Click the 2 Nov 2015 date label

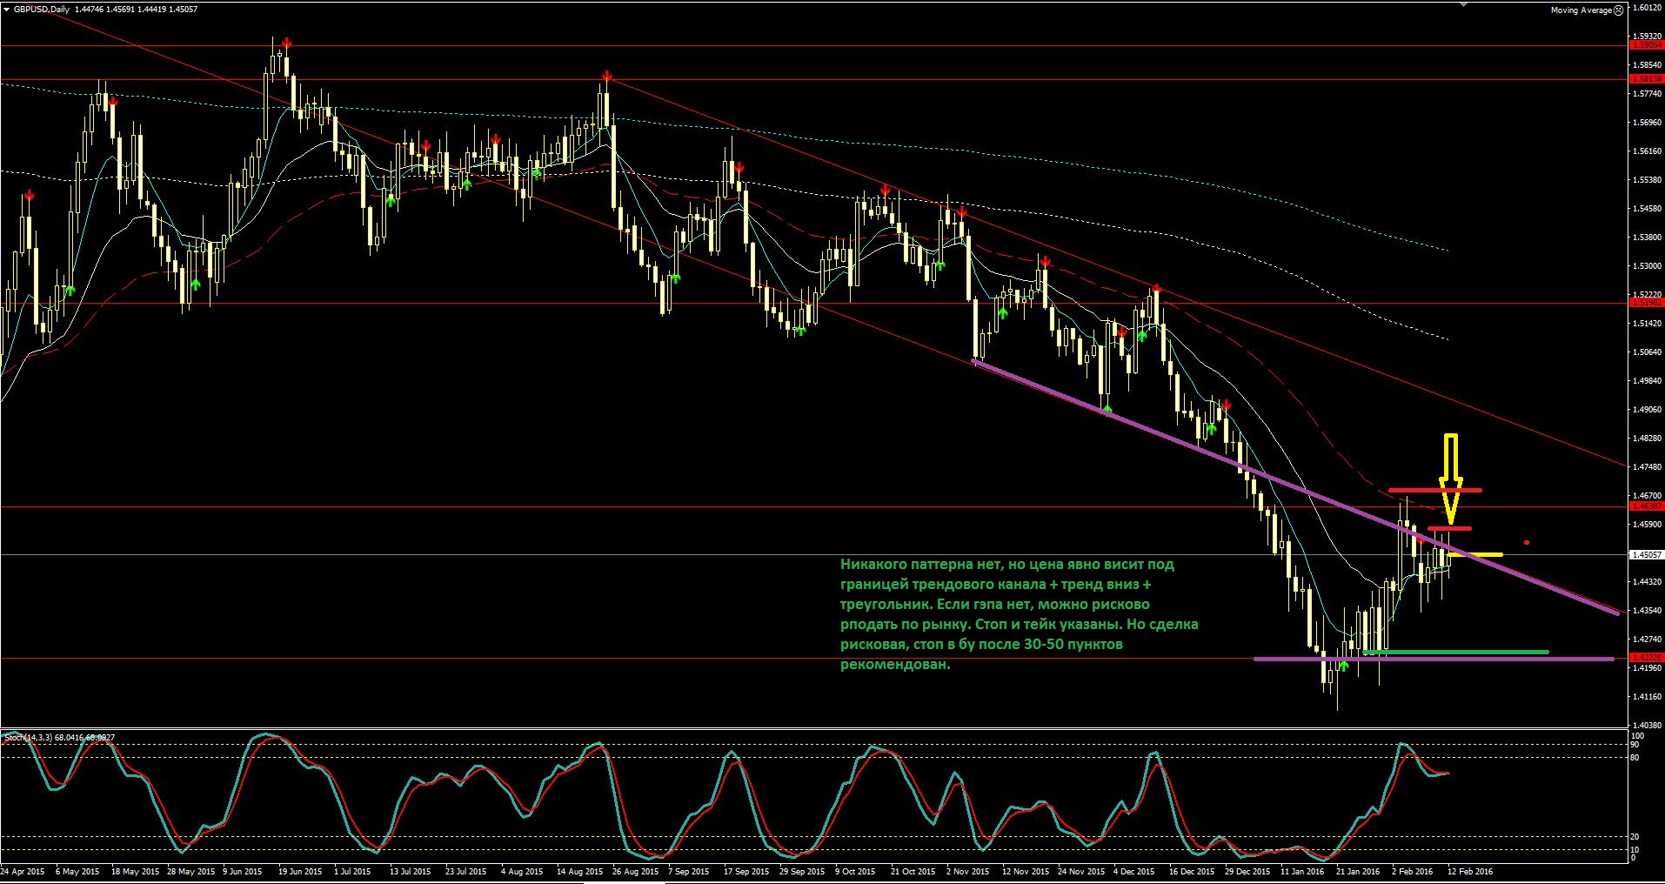pyautogui.click(x=968, y=871)
